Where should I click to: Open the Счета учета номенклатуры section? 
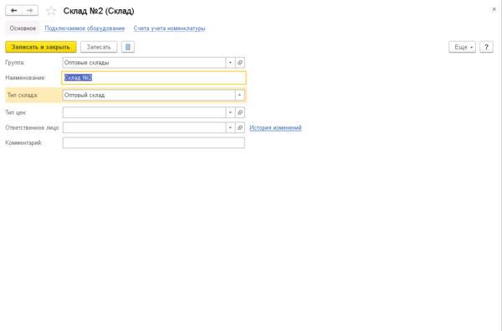tap(169, 28)
